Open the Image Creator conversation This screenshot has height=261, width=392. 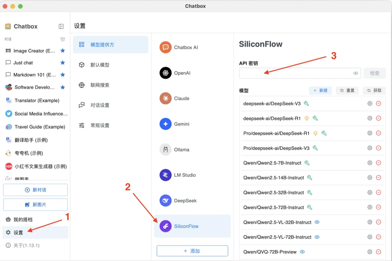coord(35,51)
